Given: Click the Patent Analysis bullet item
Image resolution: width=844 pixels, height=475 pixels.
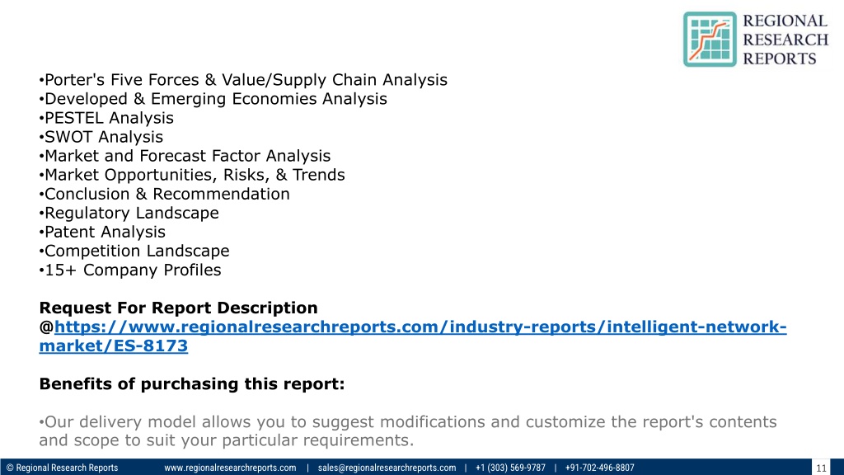Looking at the screenshot, I should 102,232.
